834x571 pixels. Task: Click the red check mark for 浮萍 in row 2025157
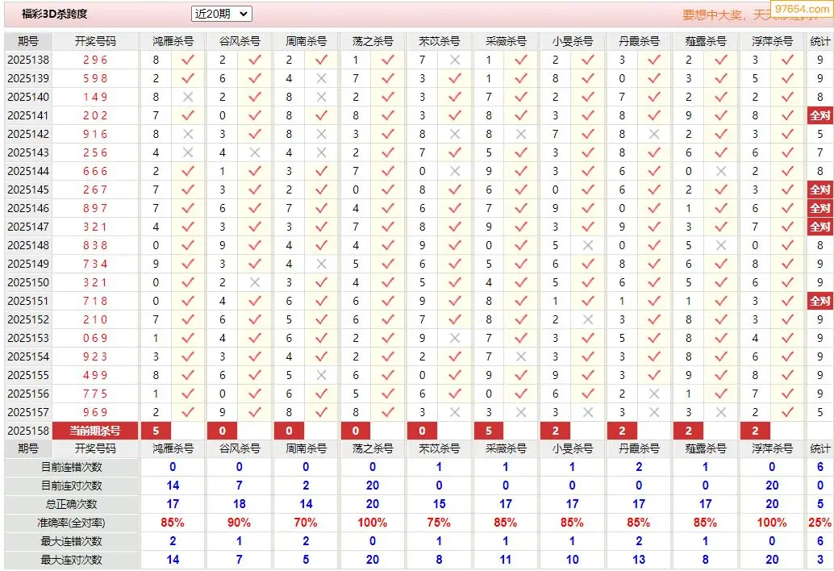pyautogui.click(x=788, y=413)
